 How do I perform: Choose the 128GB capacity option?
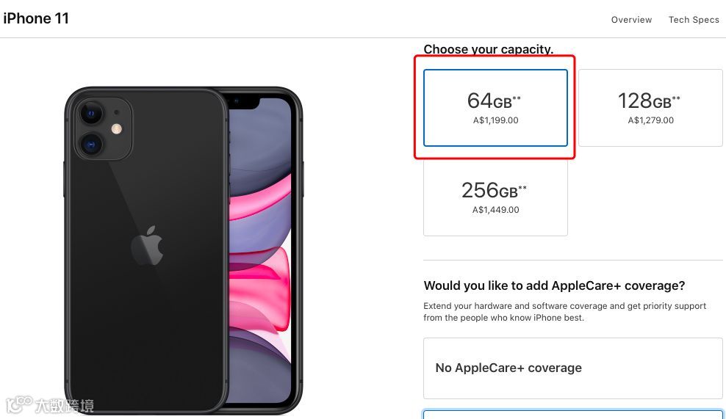650,108
